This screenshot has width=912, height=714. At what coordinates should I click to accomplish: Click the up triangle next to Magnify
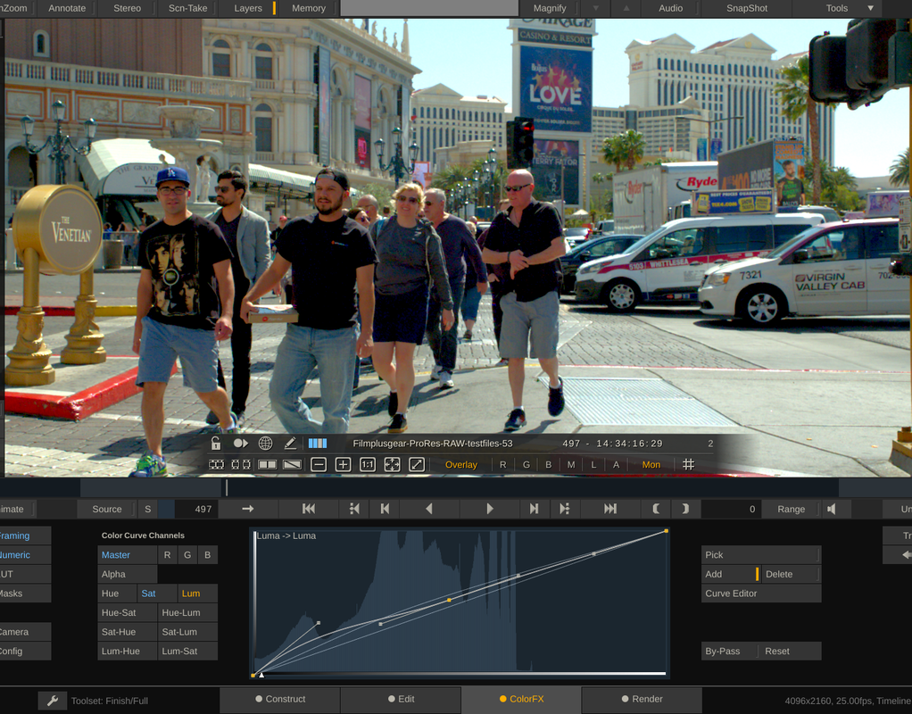coord(626,8)
